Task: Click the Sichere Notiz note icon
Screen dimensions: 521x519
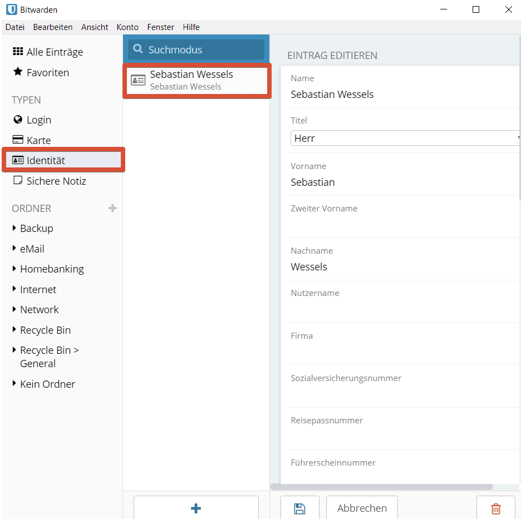Action: point(18,180)
